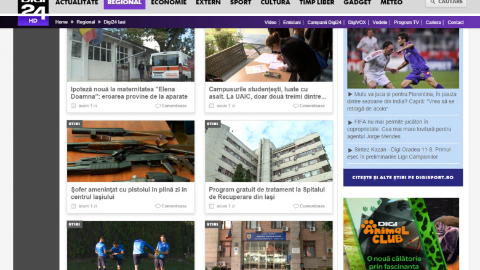Open the Sport menu section
This screenshot has width=480, height=270.
point(241,3)
